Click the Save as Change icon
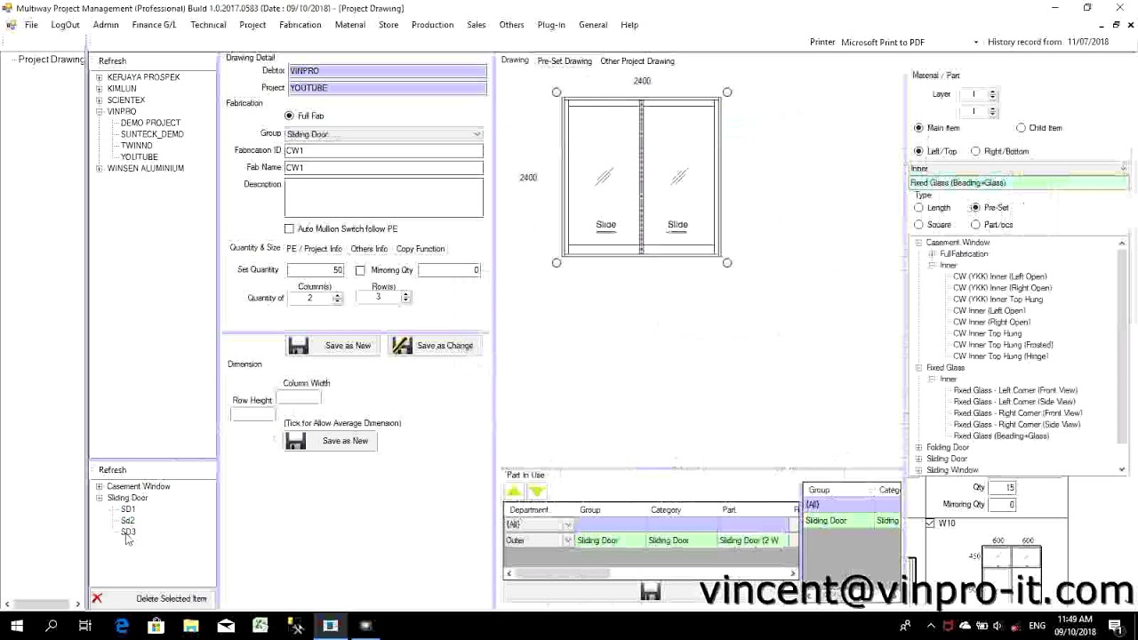 click(402, 346)
